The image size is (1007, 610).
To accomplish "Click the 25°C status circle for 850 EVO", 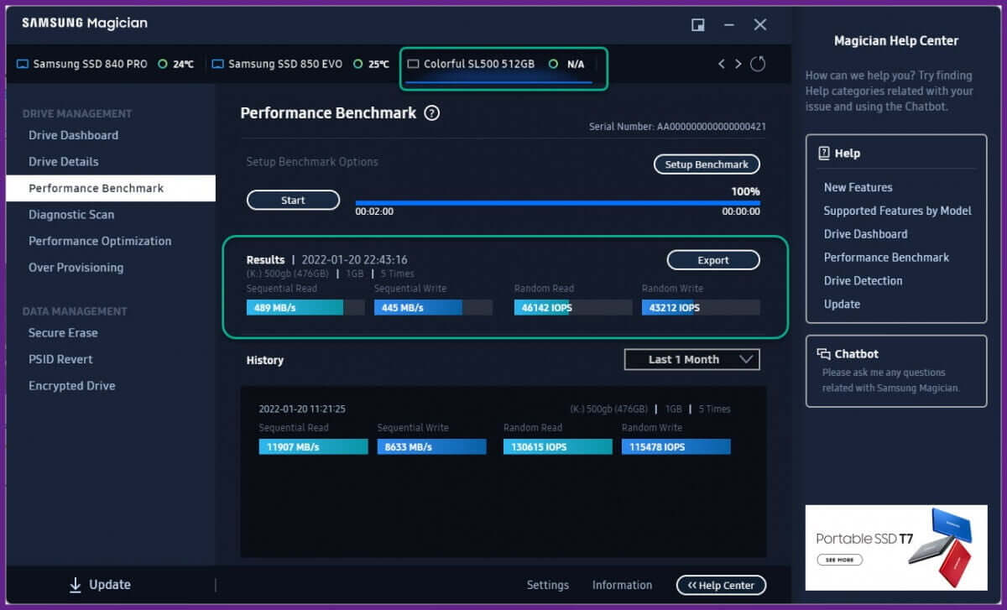I will pyautogui.click(x=358, y=64).
